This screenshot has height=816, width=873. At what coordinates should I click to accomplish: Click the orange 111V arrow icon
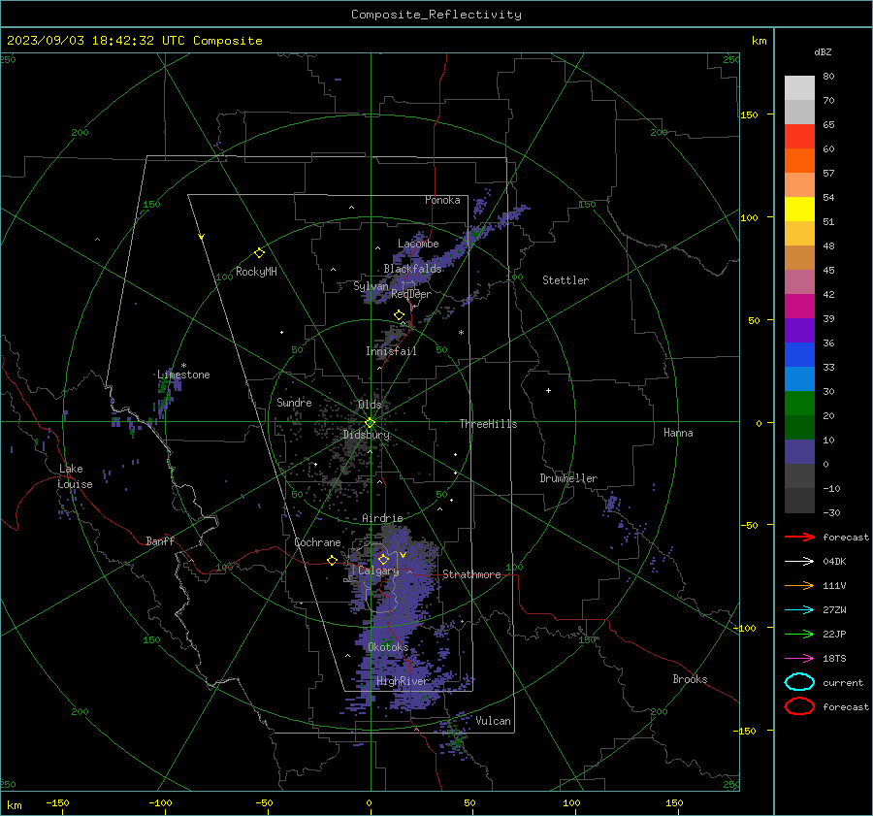[799, 585]
